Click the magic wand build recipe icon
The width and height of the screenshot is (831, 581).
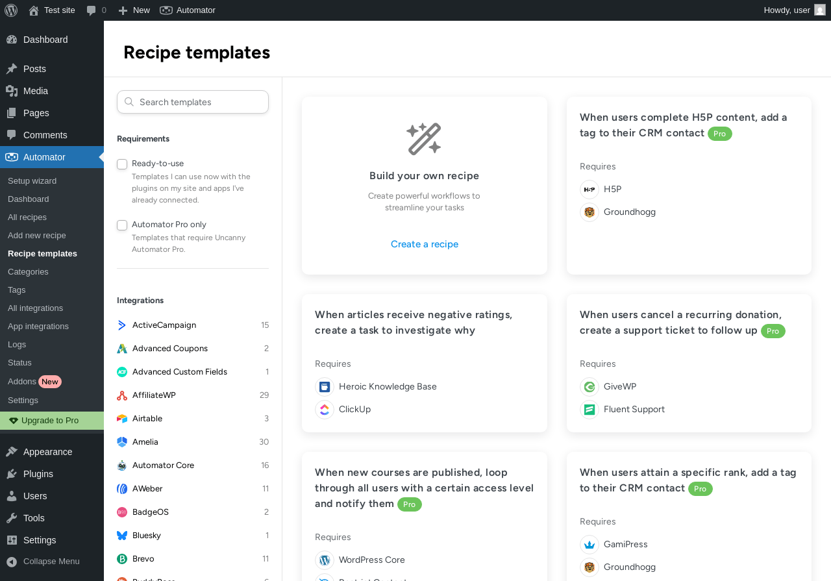(x=424, y=139)
